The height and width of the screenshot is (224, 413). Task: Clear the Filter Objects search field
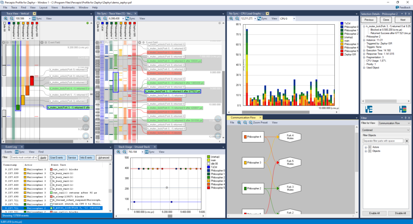(407, 141)
